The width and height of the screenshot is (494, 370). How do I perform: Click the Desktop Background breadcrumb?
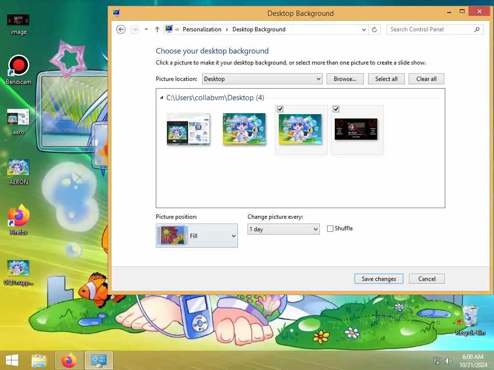pyautogui.click(x=259, y=29)
